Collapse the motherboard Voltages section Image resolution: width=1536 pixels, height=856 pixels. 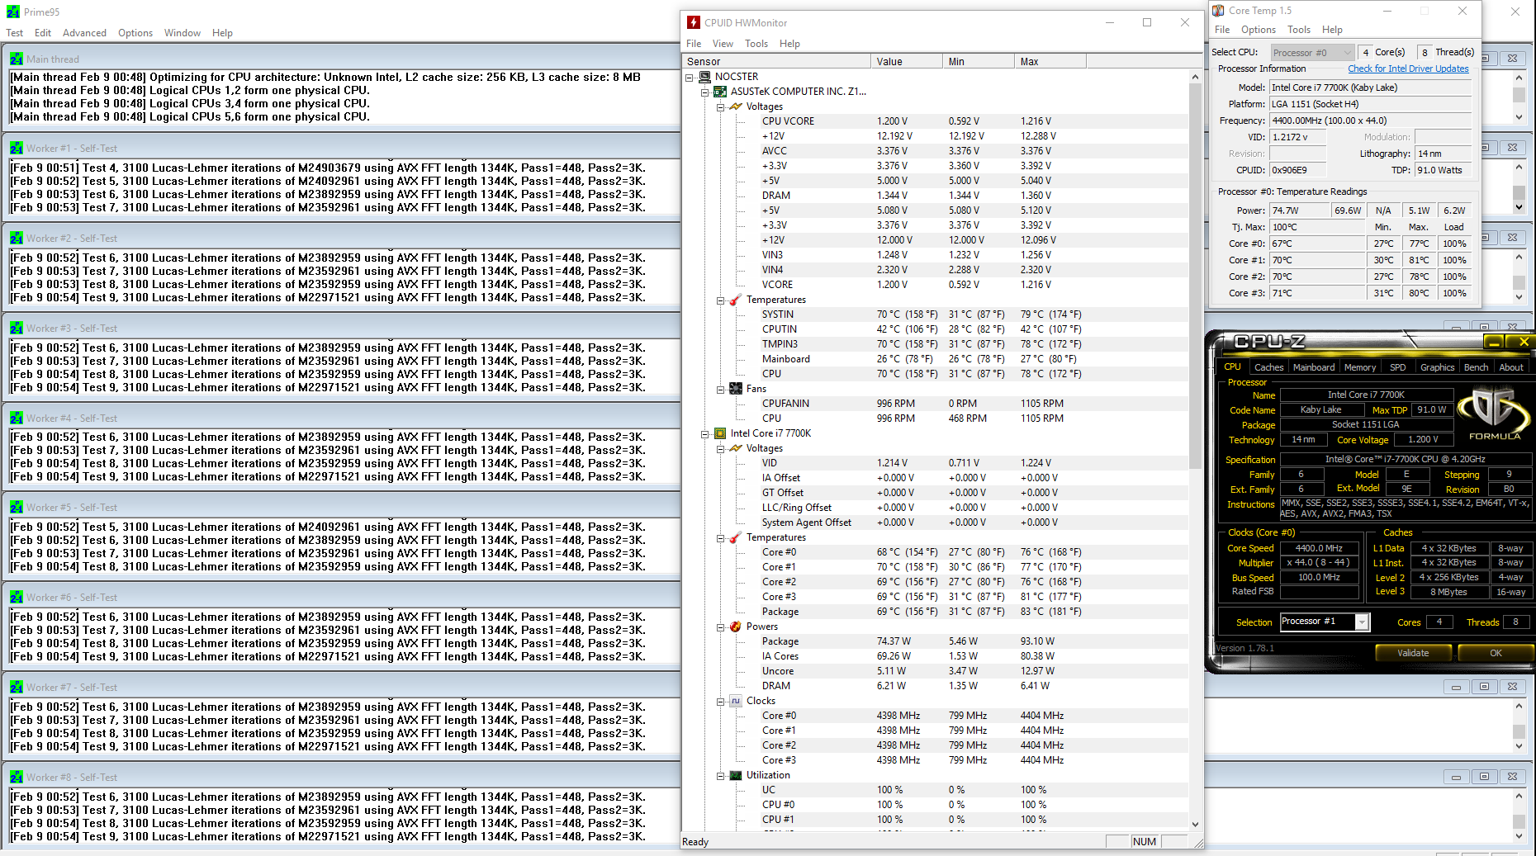pos(720,106)
